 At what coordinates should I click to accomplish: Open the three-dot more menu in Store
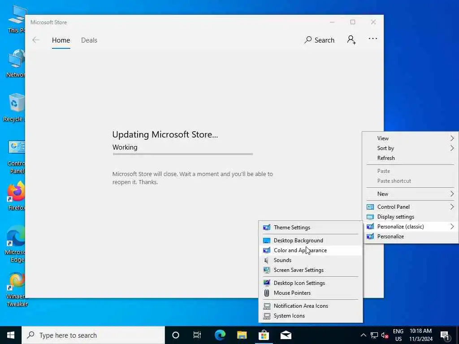pyautogui.click(x=372, y=39)
